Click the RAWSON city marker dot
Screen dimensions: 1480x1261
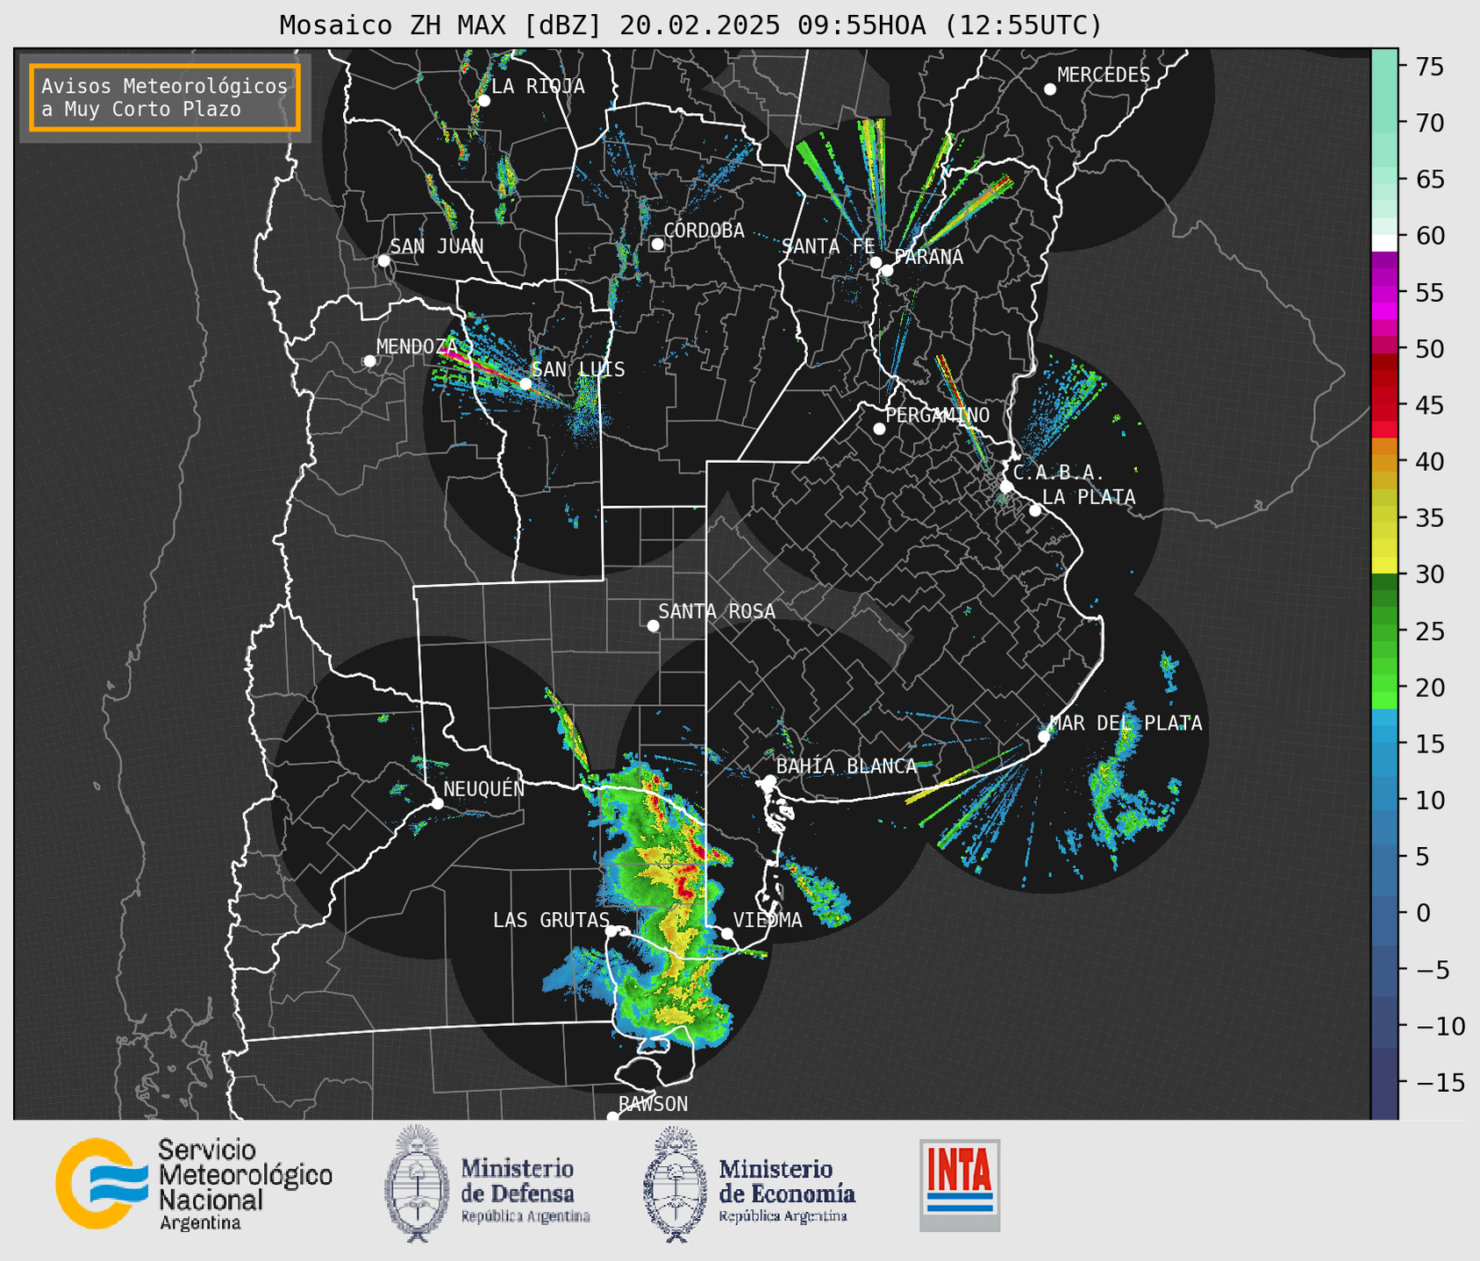coord(612,1117)
